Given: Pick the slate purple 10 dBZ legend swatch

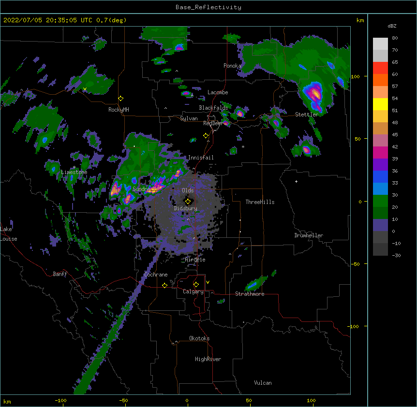Looking at the screenshot, I should [x=380, y=225].
